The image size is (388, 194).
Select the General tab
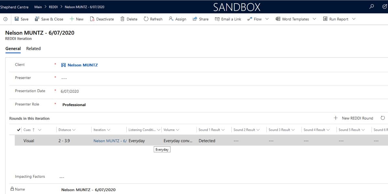click(13, 48)
